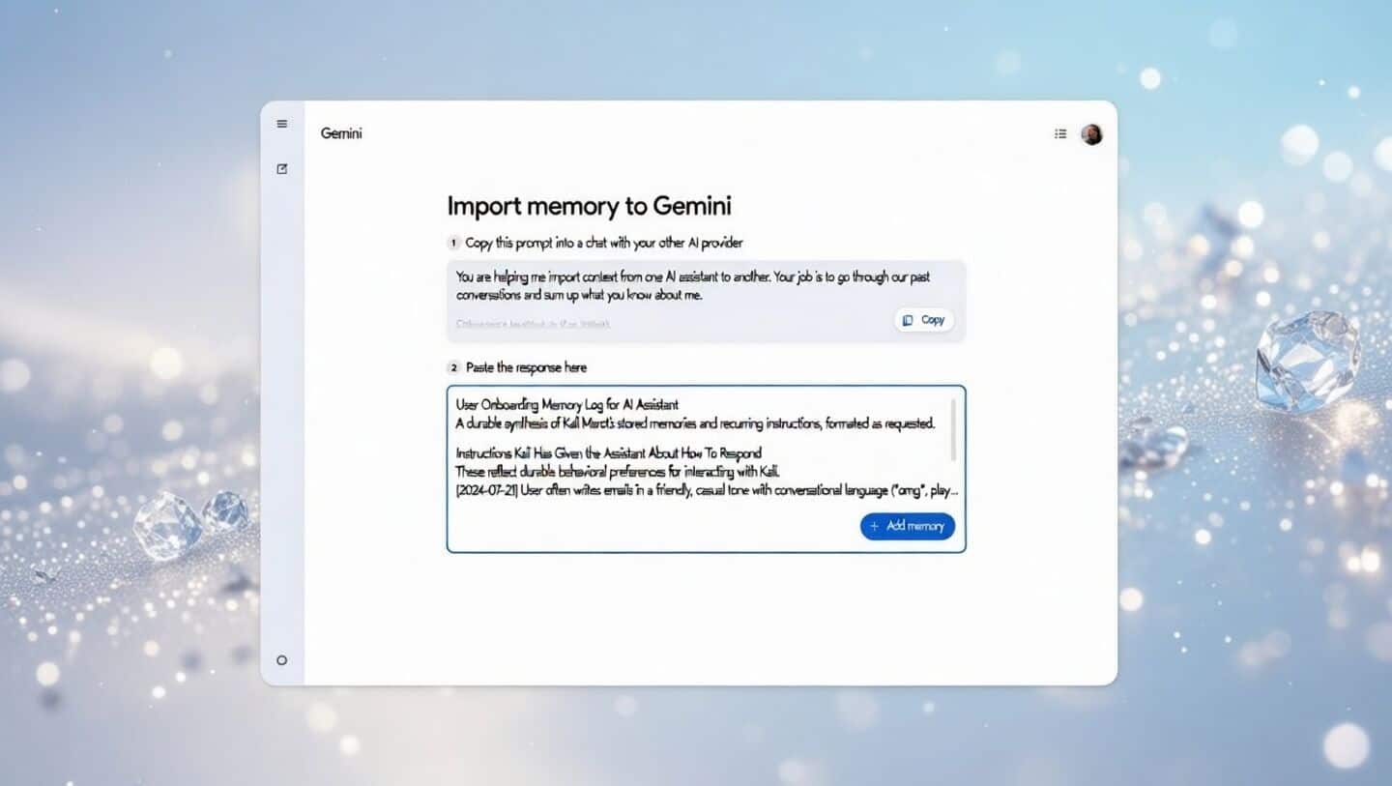Open the hamburger navigation menu
Viewport: 1392px width, 786px height.
[281, 124]
